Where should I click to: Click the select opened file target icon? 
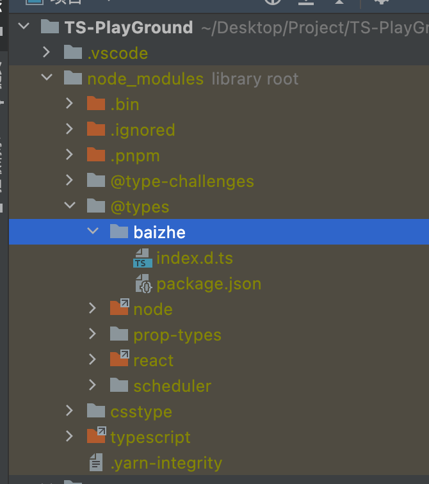tap(273, 1)
